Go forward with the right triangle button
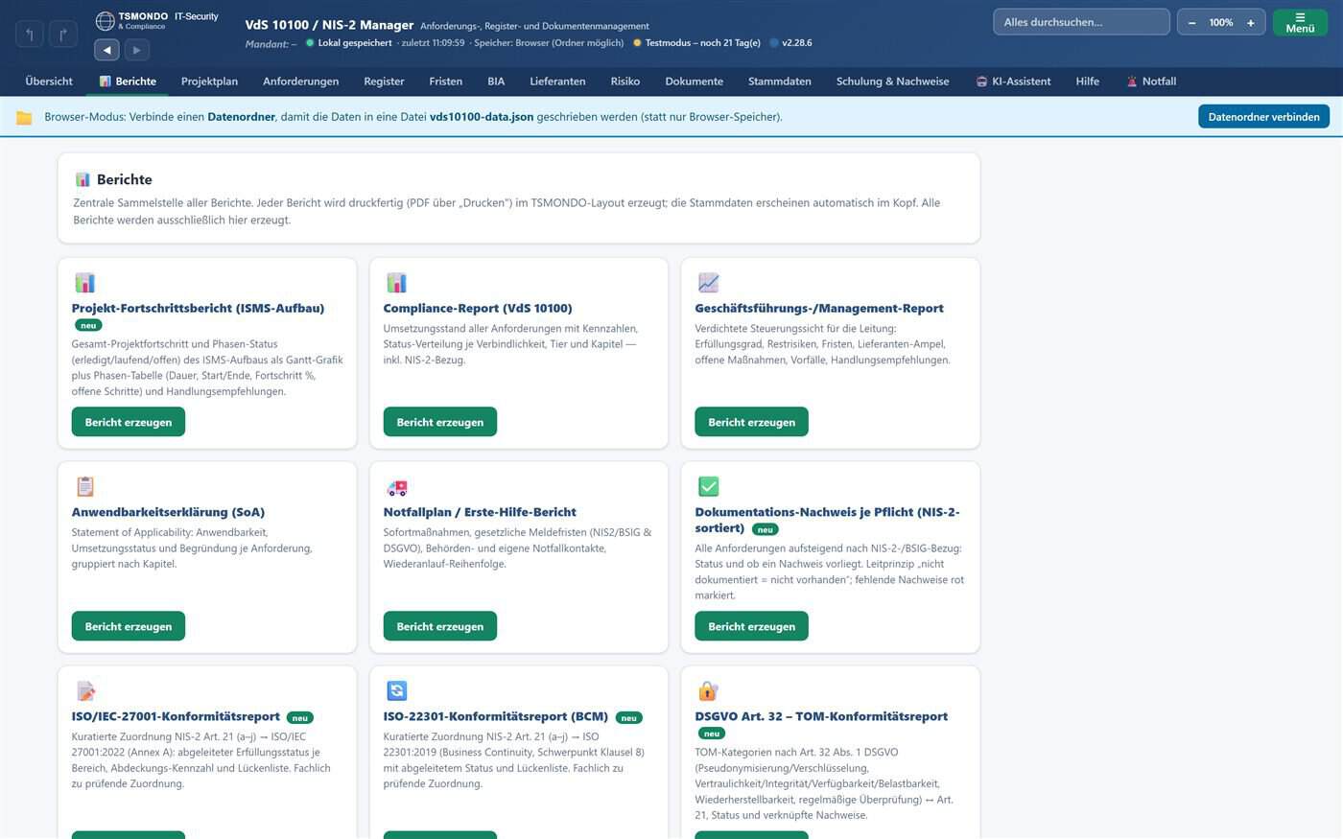 [x=137, y=50]
